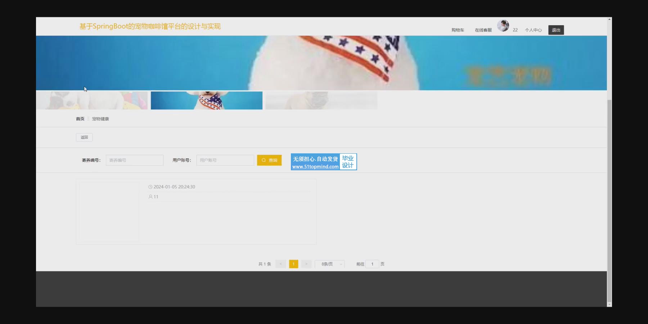The image size is (648, 324).
Task: Open 在线客服 online customer service
Action: pos(483,30)
